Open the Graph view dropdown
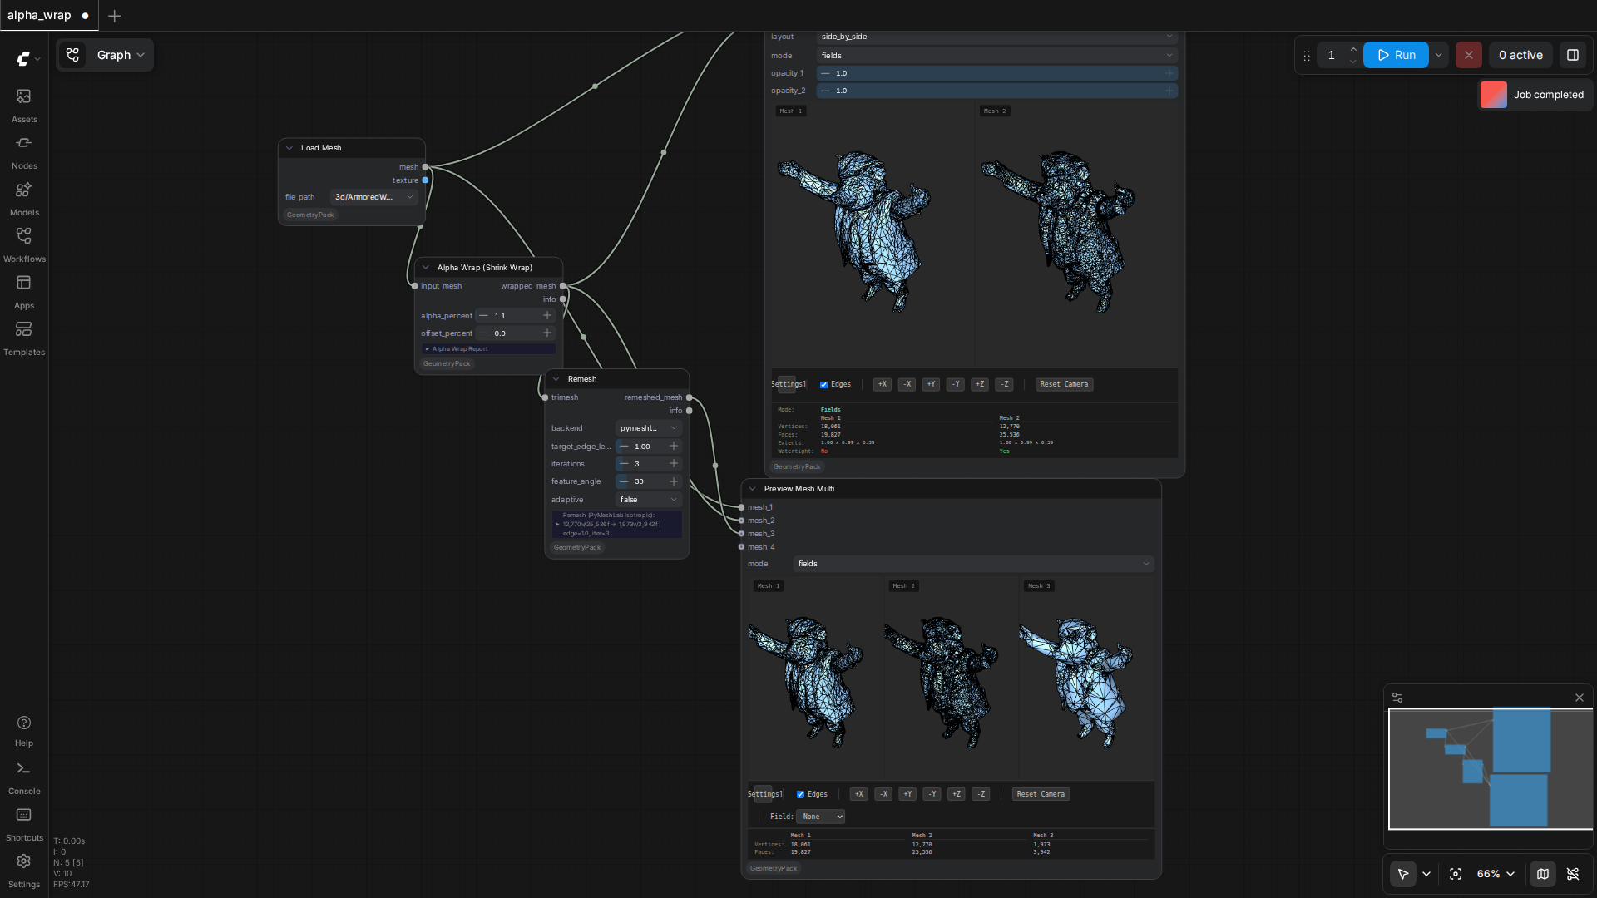This screenshot has height=898, width=1597. 106,55
